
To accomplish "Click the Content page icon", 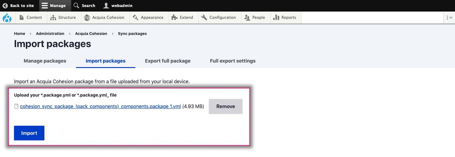I will point(22,18).
